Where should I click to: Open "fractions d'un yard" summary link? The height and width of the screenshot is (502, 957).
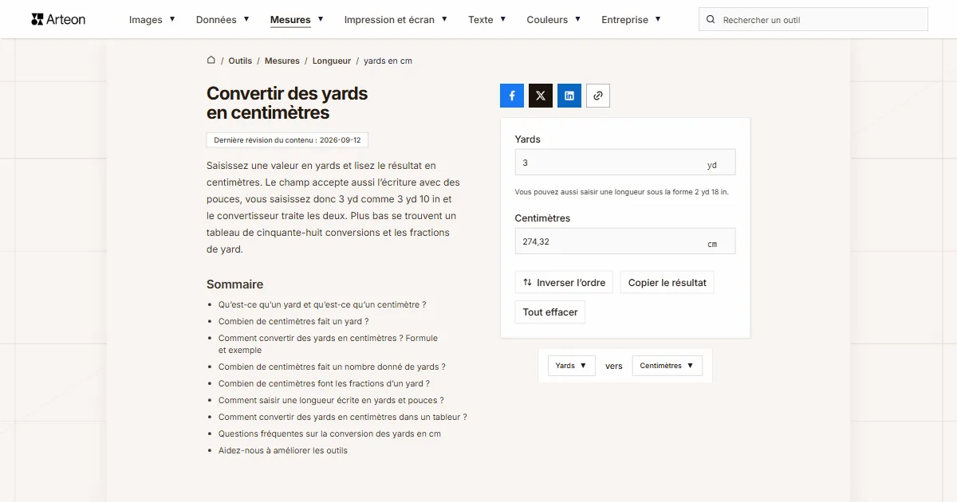pyautogui.click(x=324, y=383)
